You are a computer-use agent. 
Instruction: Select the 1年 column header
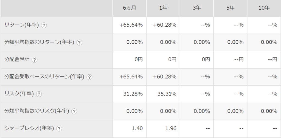click(163, 8)
